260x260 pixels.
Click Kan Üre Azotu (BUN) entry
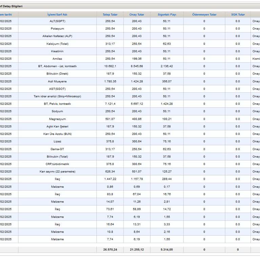(57, 134)
